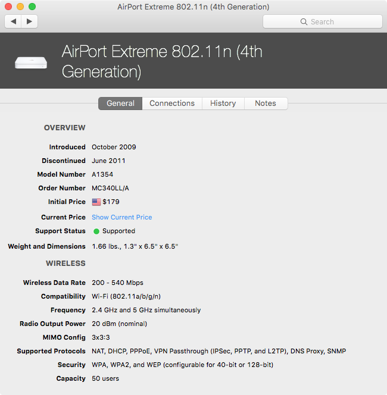Click the OVERVIEW section header
Screen dimensions: 387x395
(64, 128)
